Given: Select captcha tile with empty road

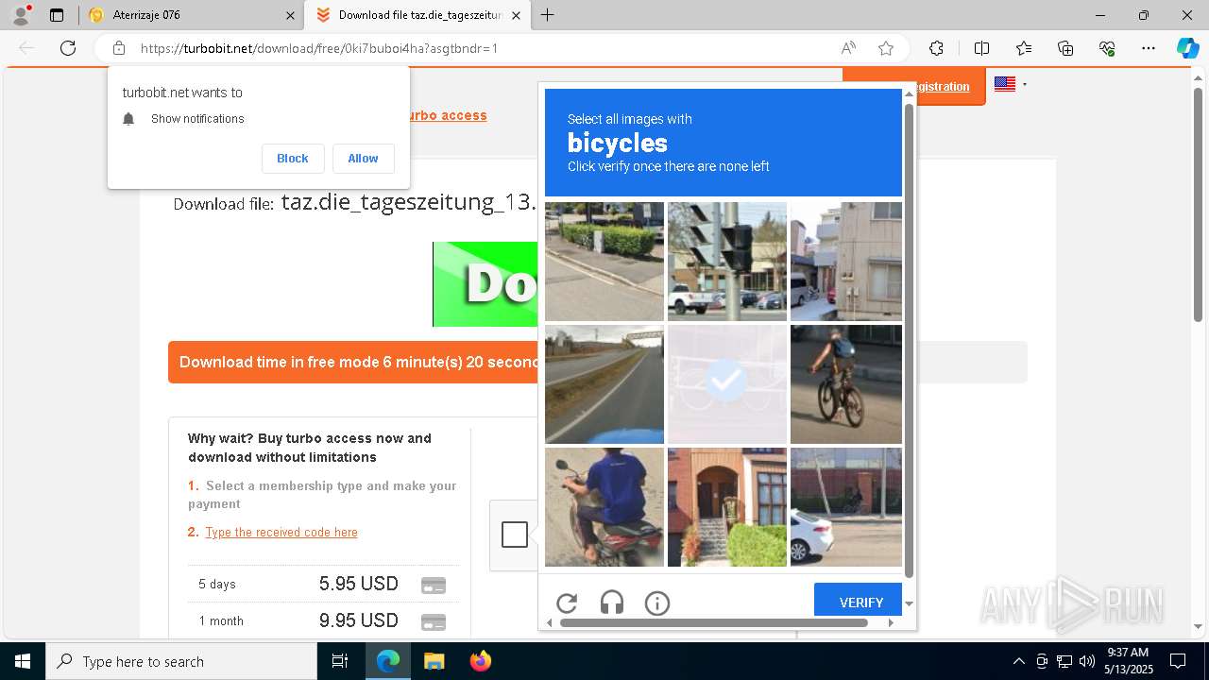Looking at the screenshot, I should tap(604, 383).
